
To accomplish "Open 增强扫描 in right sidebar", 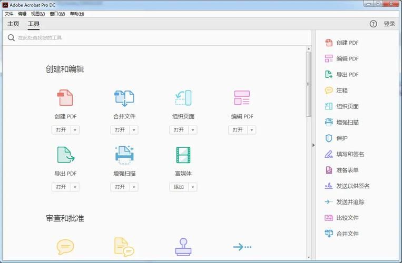I will pyautogui.click(x=342, y=122).
